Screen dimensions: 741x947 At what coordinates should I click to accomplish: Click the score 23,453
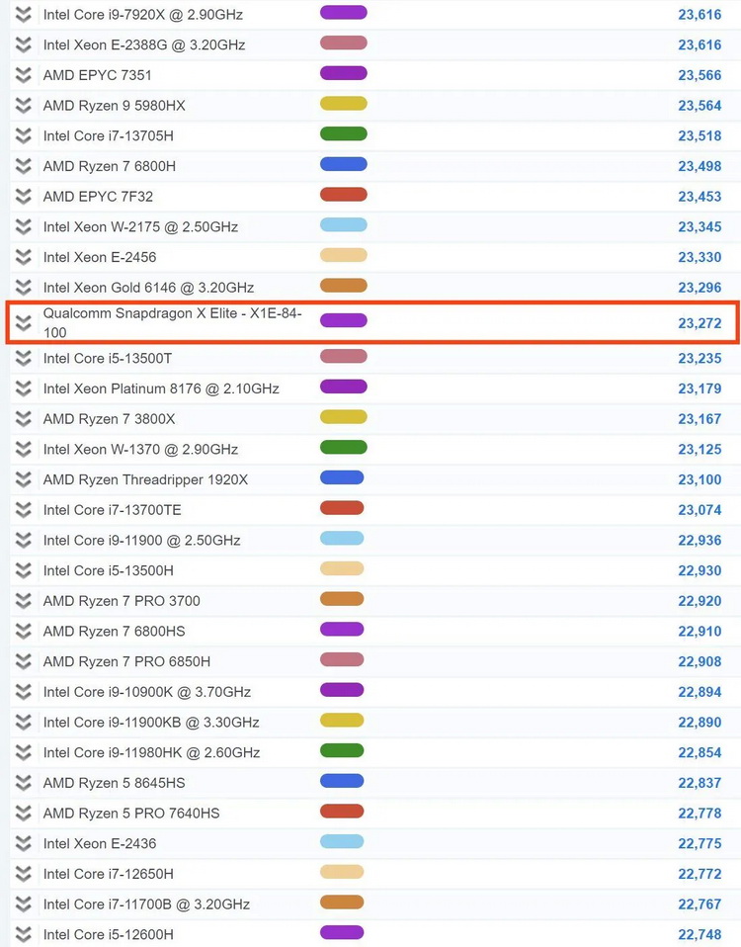coord(700,197)
